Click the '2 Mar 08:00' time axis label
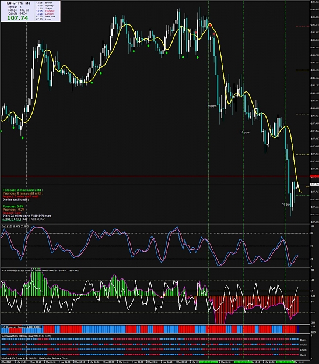 [x=225, y=362]
